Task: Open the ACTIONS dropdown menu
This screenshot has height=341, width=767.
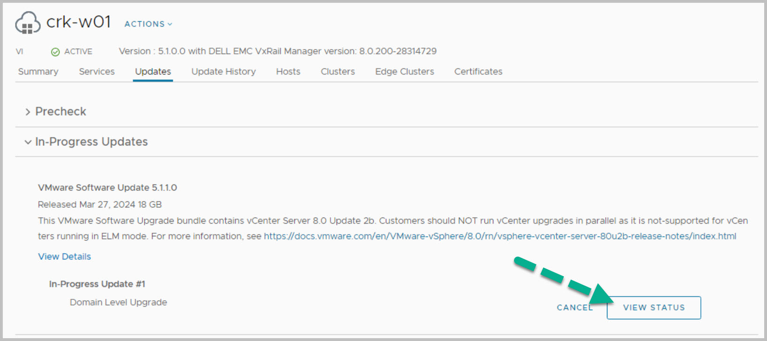Action: 148,24
